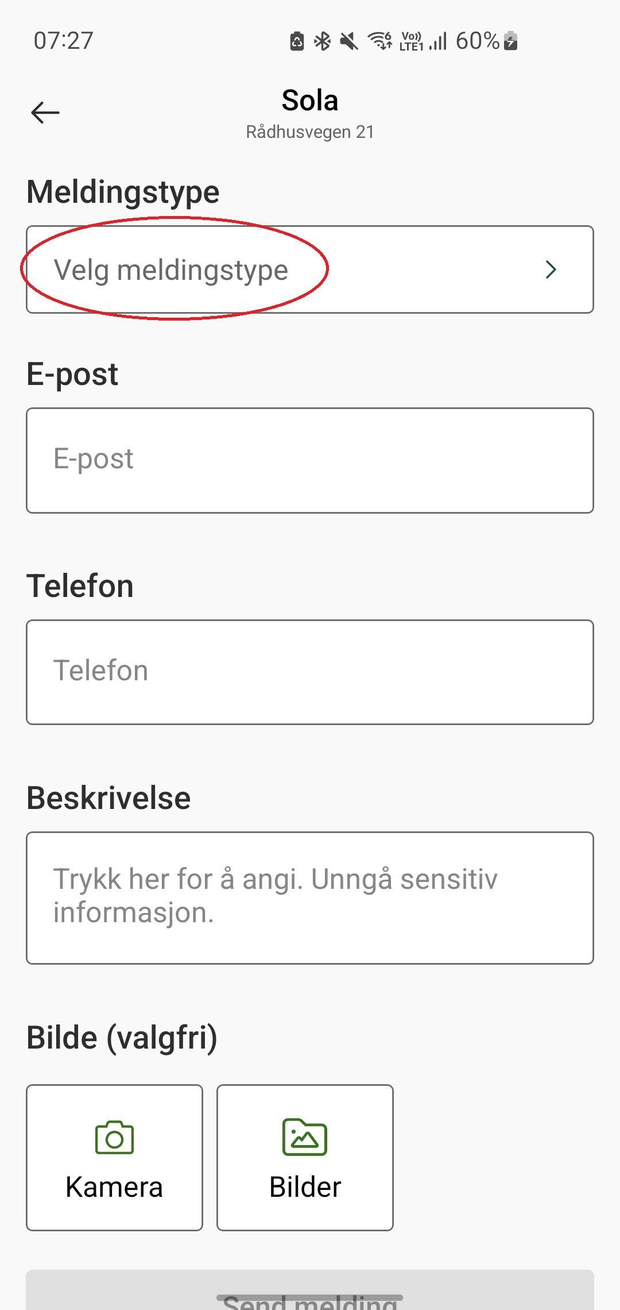Open the Velg meldingstype dropdown
This screenshot has height=1310, width=620.
[x=171, y=270]
